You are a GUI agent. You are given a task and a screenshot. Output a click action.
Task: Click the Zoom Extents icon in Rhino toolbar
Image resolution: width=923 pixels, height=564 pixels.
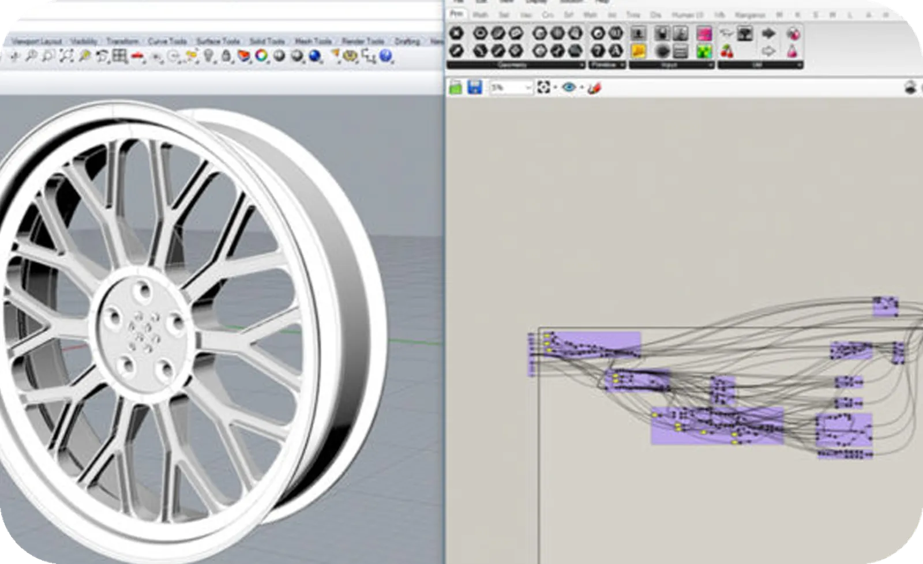click(67, 56)
